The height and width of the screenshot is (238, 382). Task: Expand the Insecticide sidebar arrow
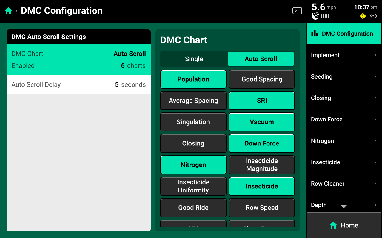point(375,162)
